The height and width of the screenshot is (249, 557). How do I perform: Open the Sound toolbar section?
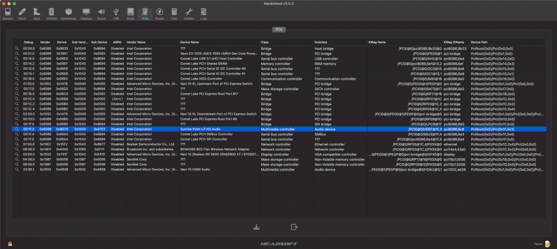[x=101, y=14]
